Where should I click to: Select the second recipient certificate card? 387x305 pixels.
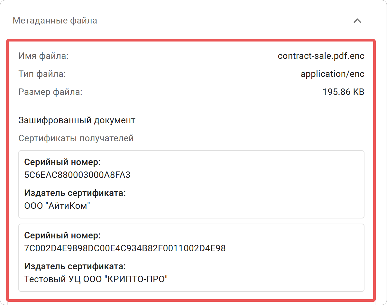(191, 256)
